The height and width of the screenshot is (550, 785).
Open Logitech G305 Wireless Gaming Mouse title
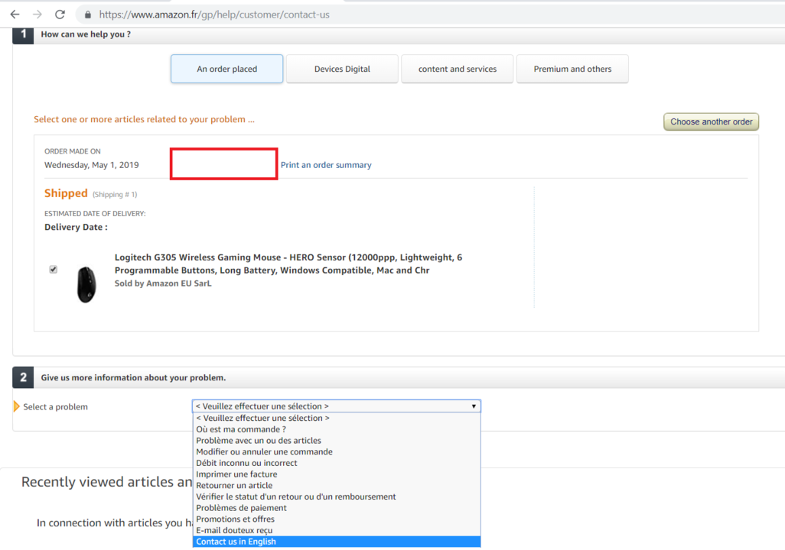[x=288, y=264]
